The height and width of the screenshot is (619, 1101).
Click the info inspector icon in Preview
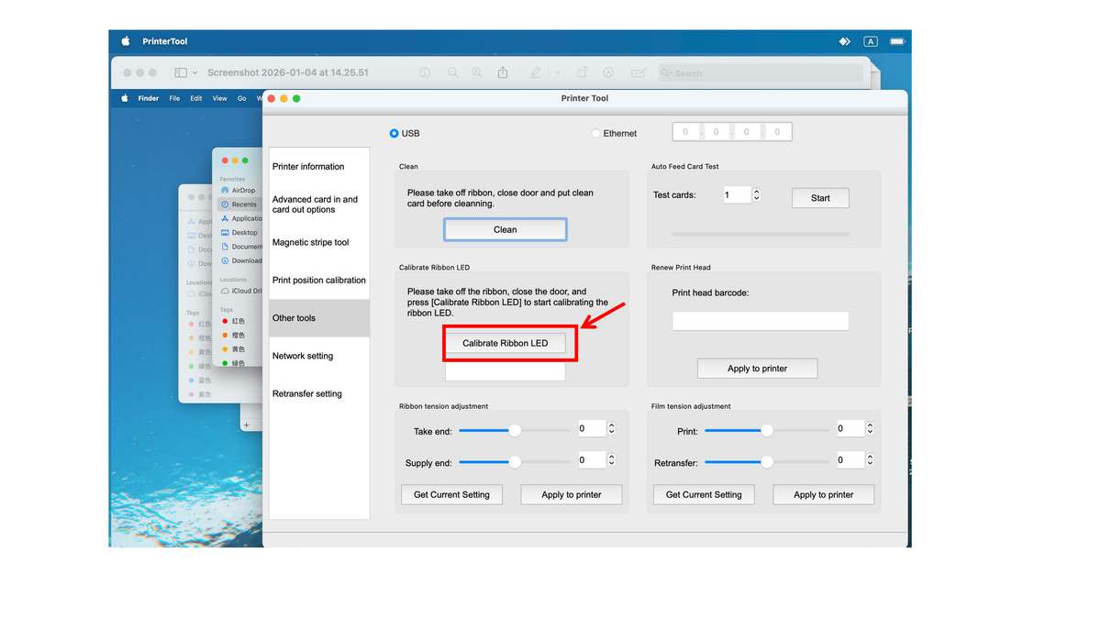tap(425, 72)
